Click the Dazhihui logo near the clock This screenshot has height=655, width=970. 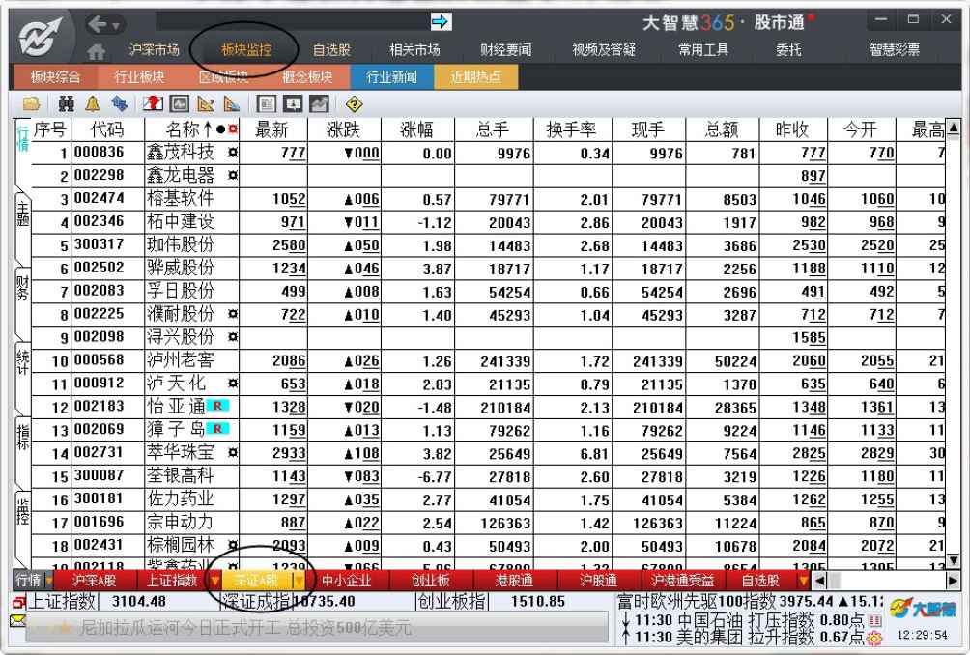(923, 609)
